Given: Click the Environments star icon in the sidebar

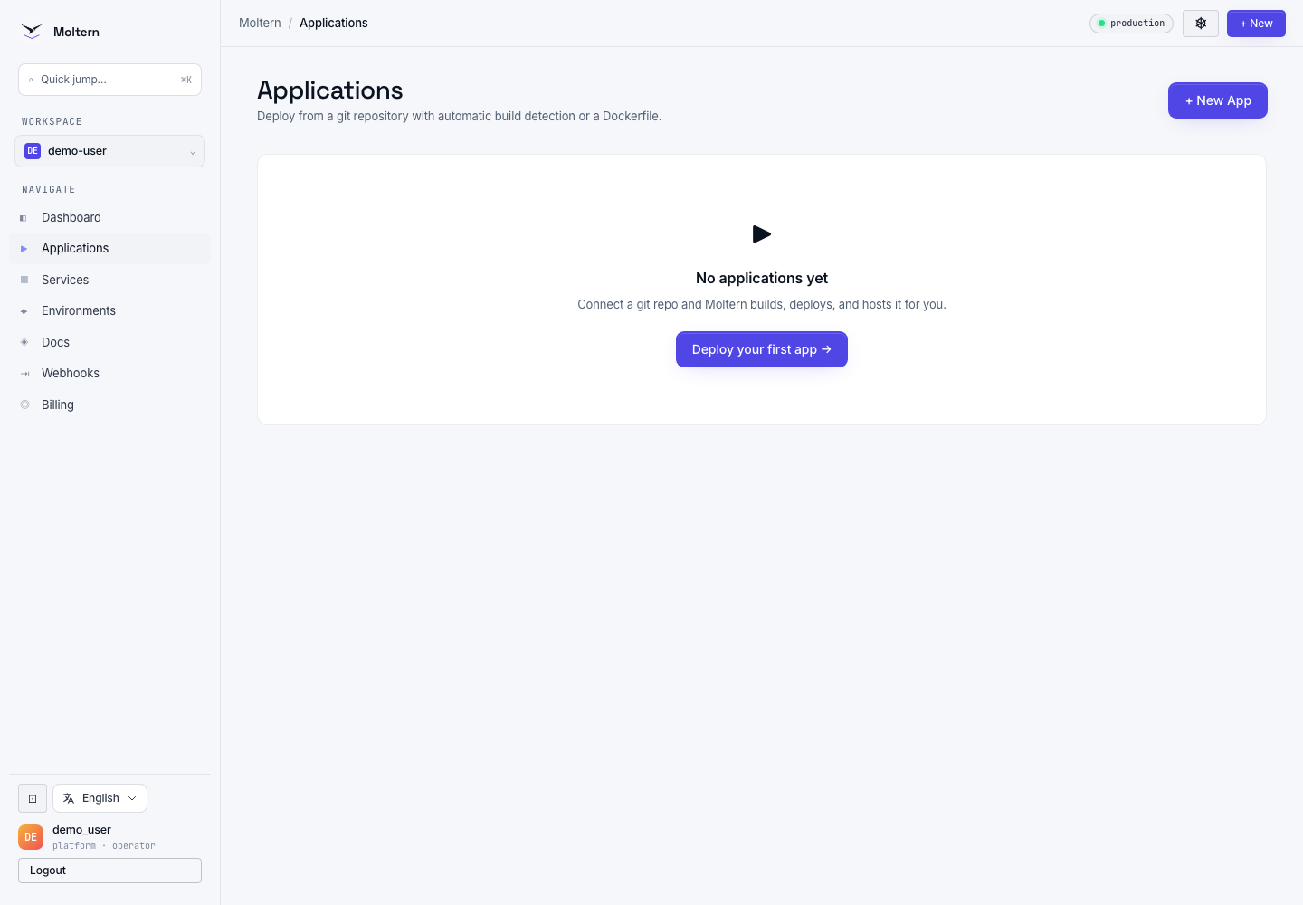Looking at the screenshot, I should point(24,311).
